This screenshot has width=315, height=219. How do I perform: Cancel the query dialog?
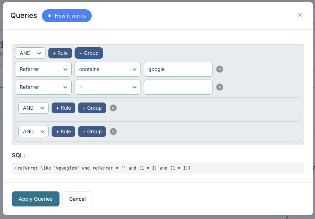coord(77,199)
